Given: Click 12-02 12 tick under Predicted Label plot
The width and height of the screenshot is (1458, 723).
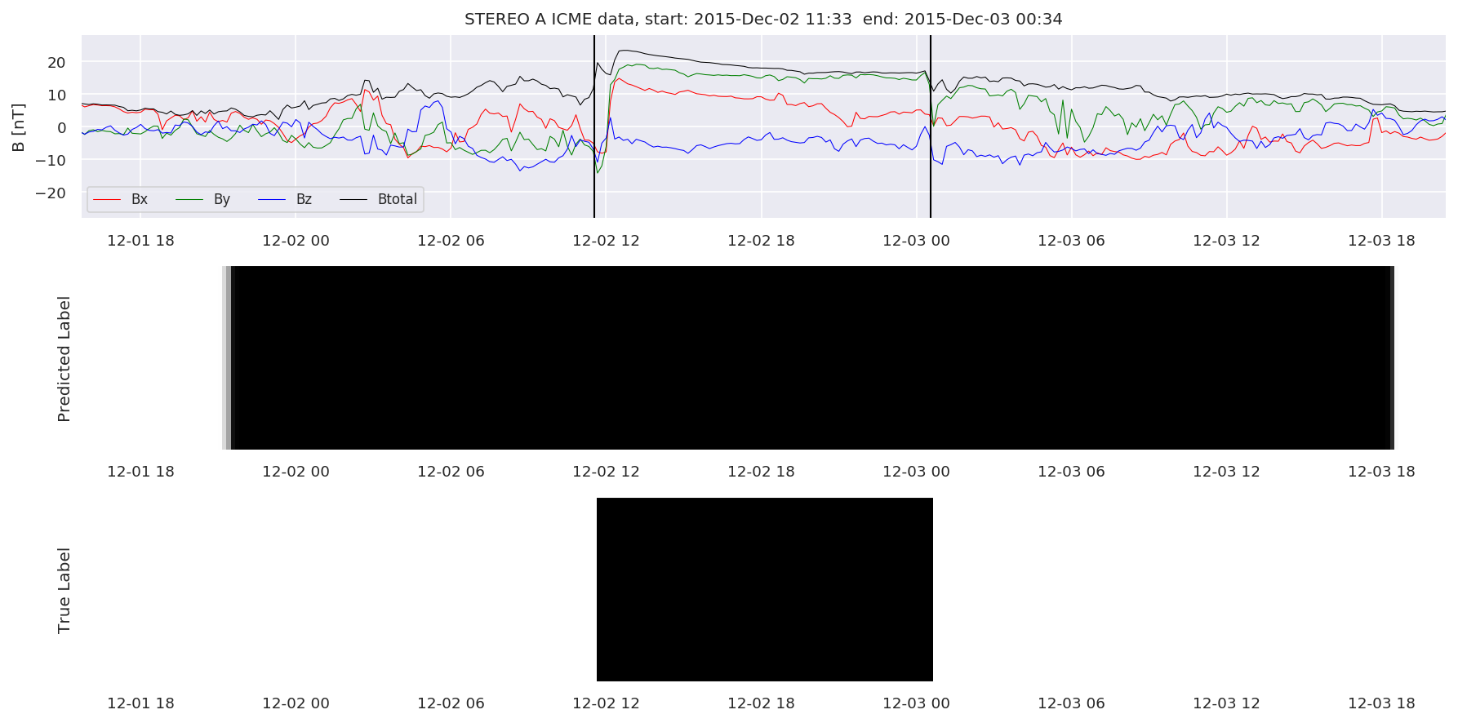Looking at the screenshot, I should pos(606,472).
